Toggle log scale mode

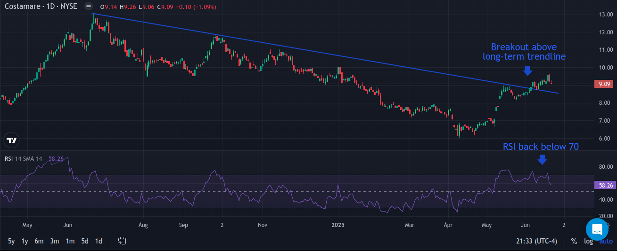coord(589,241)
